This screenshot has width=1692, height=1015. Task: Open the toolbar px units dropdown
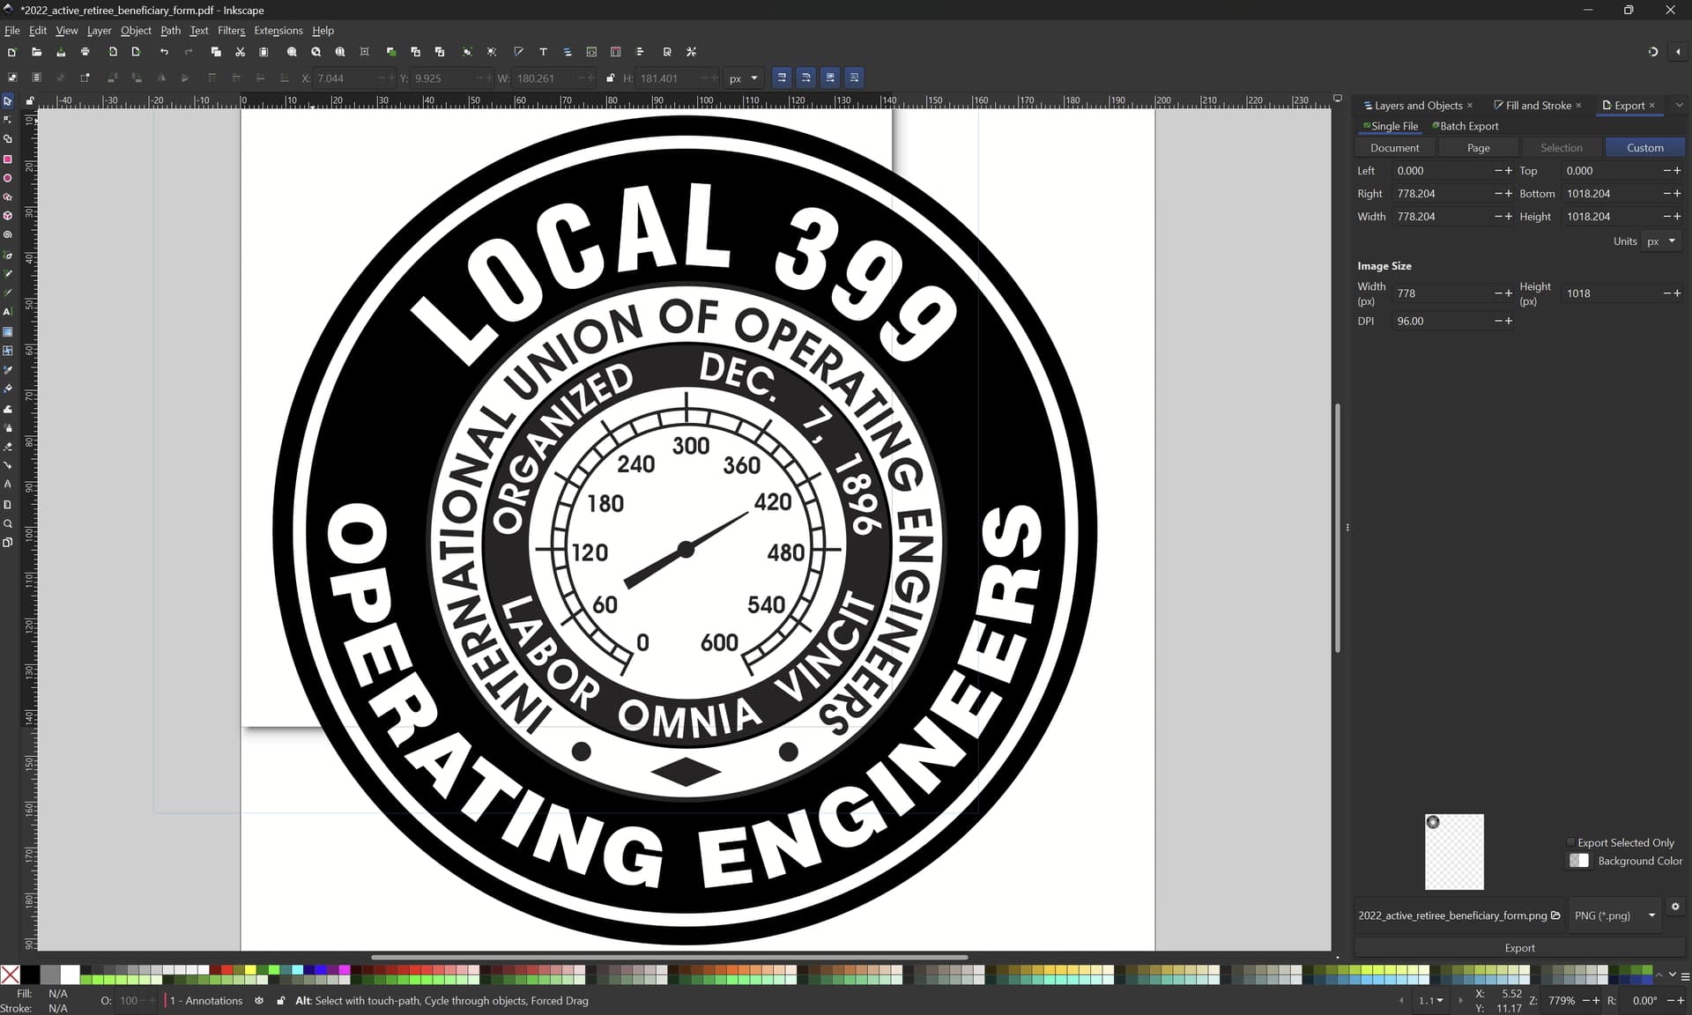tap(743, 78)
